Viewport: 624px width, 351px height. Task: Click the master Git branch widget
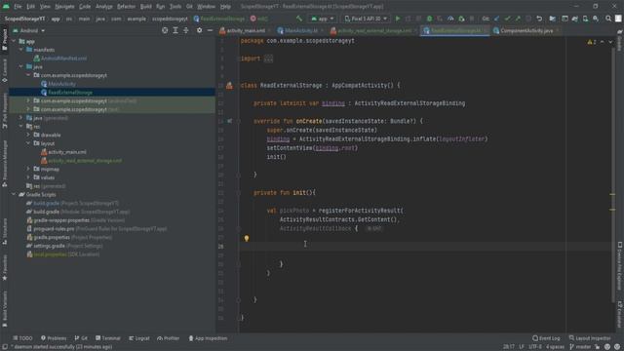580,347
